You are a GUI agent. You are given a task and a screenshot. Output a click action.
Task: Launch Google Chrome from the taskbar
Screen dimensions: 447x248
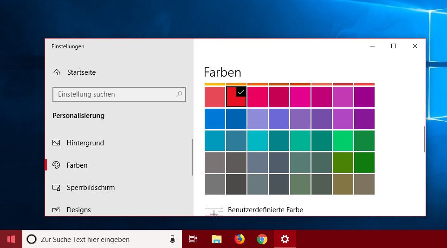pyautogui.click(x=262, y=239)
